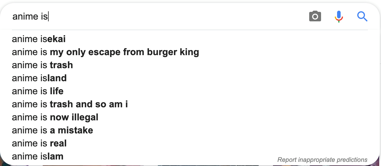Screen dimensions: 381x166
Task: Choose 'anime is trash and so am i'
Action: (190, 104)
